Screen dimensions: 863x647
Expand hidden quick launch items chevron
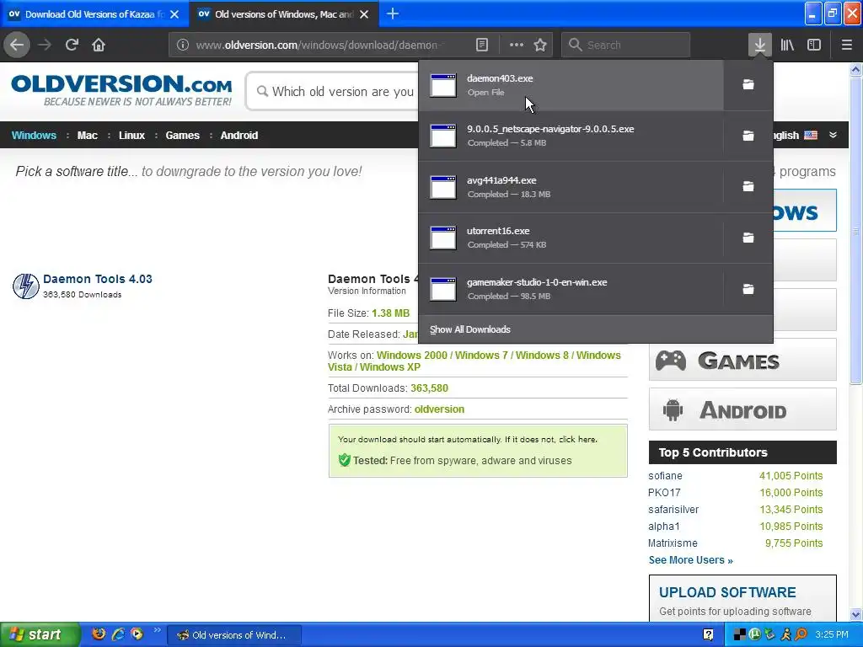pyautogui.click(x=158, y=630)
